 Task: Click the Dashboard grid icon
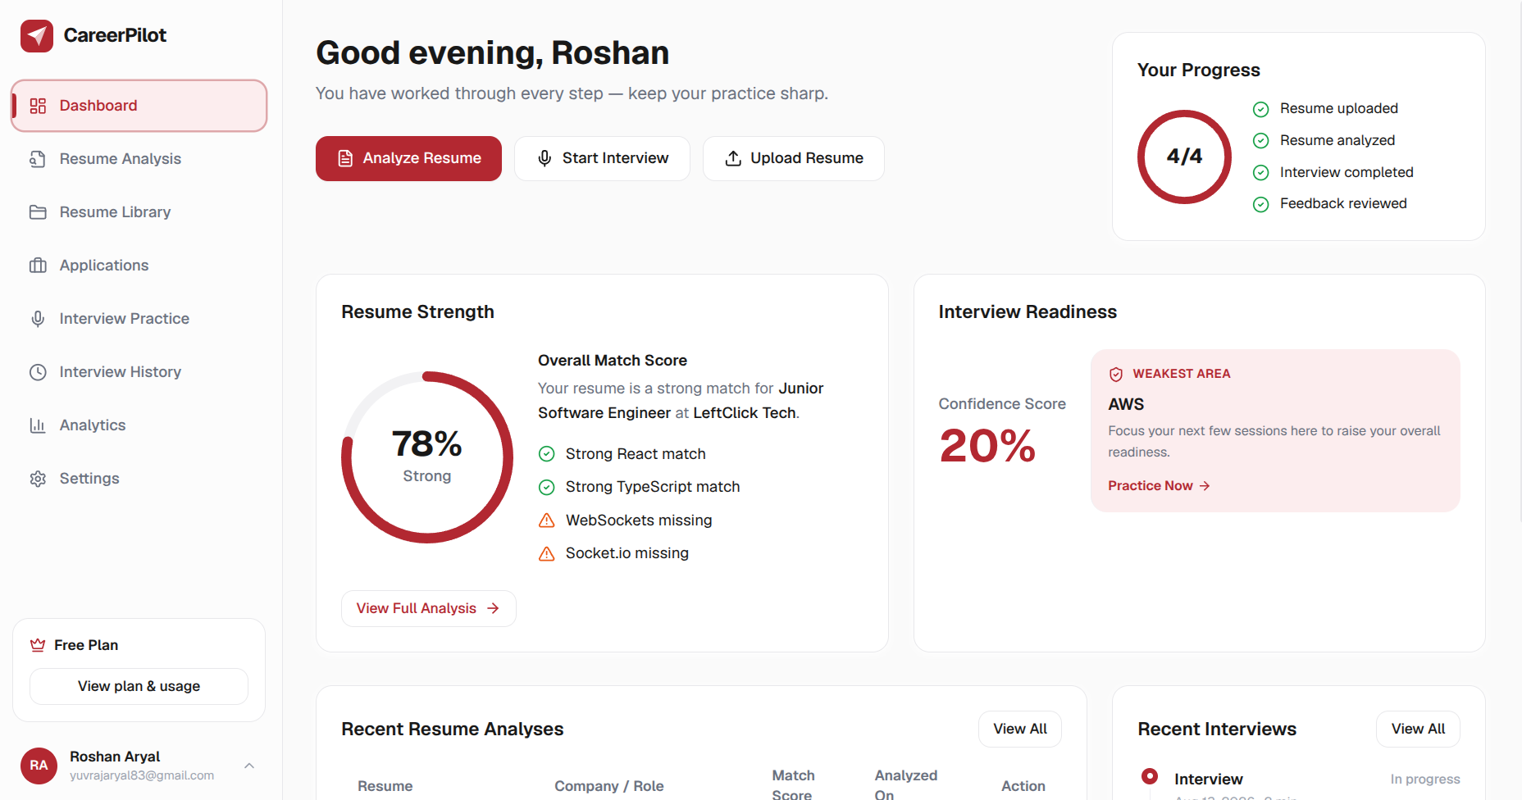tap(38, 106)
